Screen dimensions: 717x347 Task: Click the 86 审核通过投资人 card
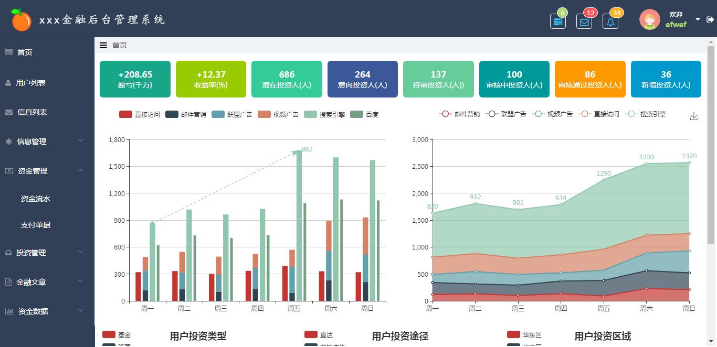pos(590,79)
